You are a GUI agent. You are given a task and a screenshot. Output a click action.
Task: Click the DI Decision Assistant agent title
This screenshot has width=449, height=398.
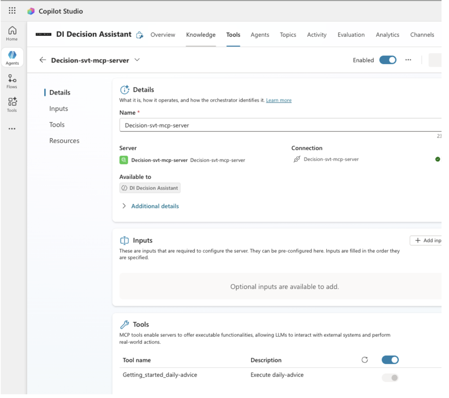pyautogui.click(x=94, y=34)
